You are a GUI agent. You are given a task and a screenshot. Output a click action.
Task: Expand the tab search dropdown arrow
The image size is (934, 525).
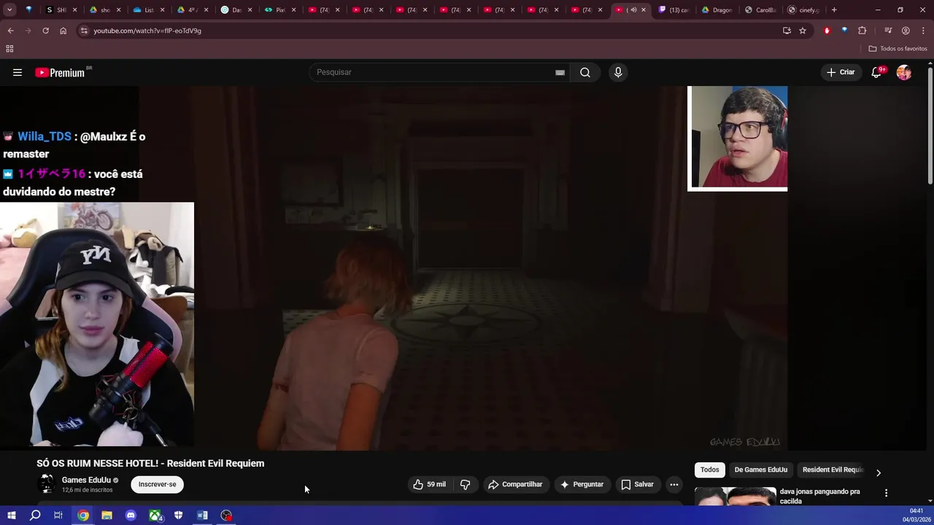[x=9, y=10]
